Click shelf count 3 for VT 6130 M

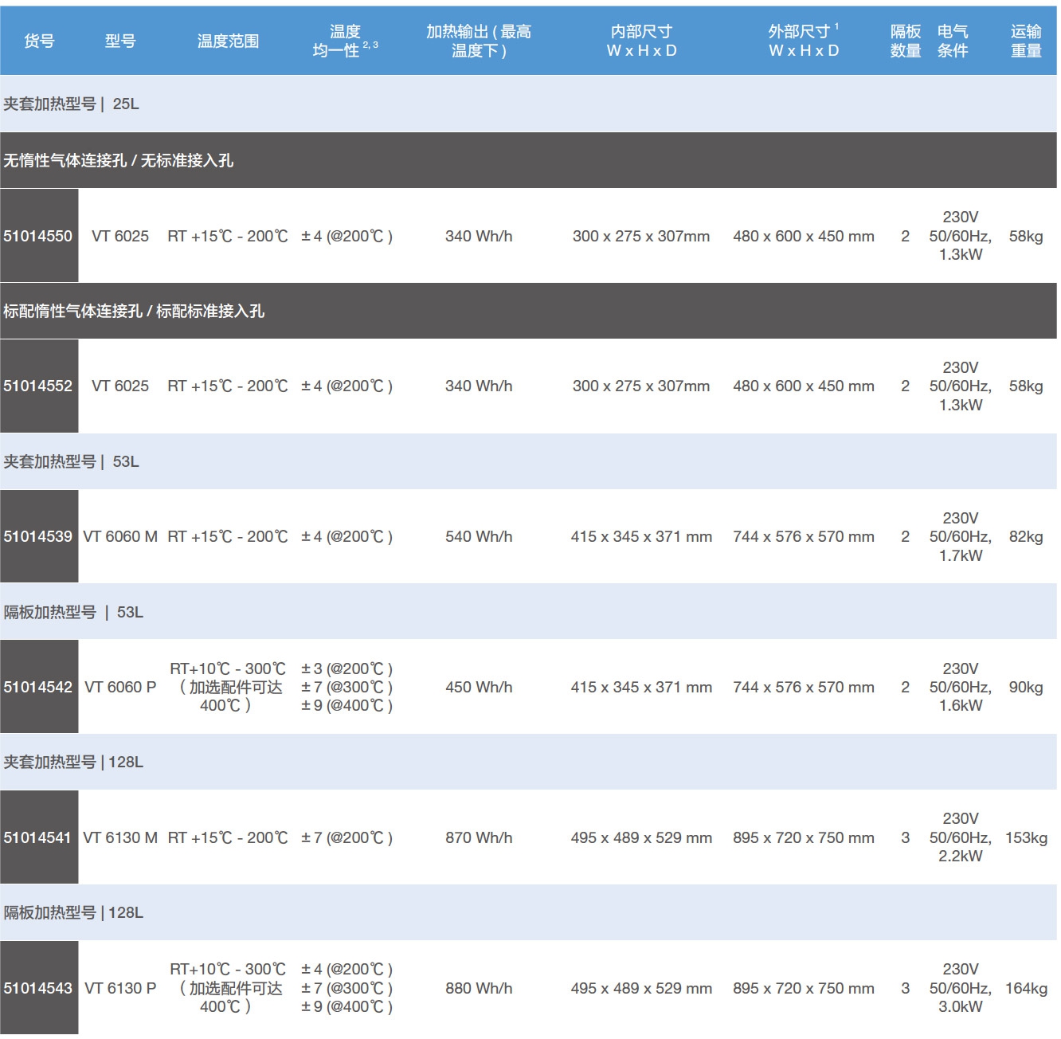pyautogui.click(x=906, y=837)
